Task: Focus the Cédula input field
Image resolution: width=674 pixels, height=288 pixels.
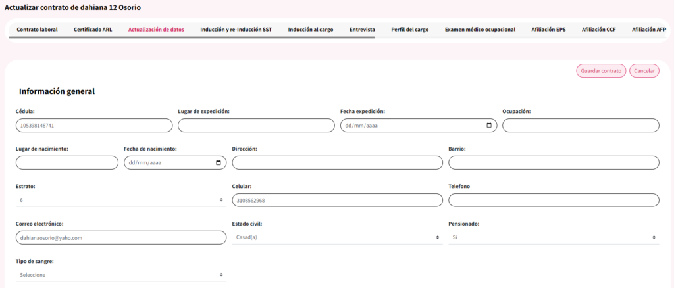Action: coord(94,126)
